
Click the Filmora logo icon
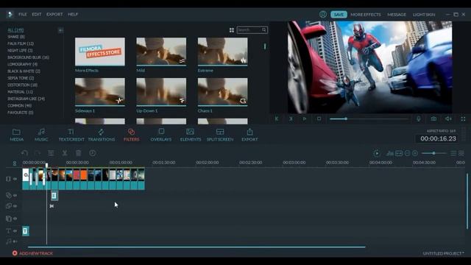[10, 15]
